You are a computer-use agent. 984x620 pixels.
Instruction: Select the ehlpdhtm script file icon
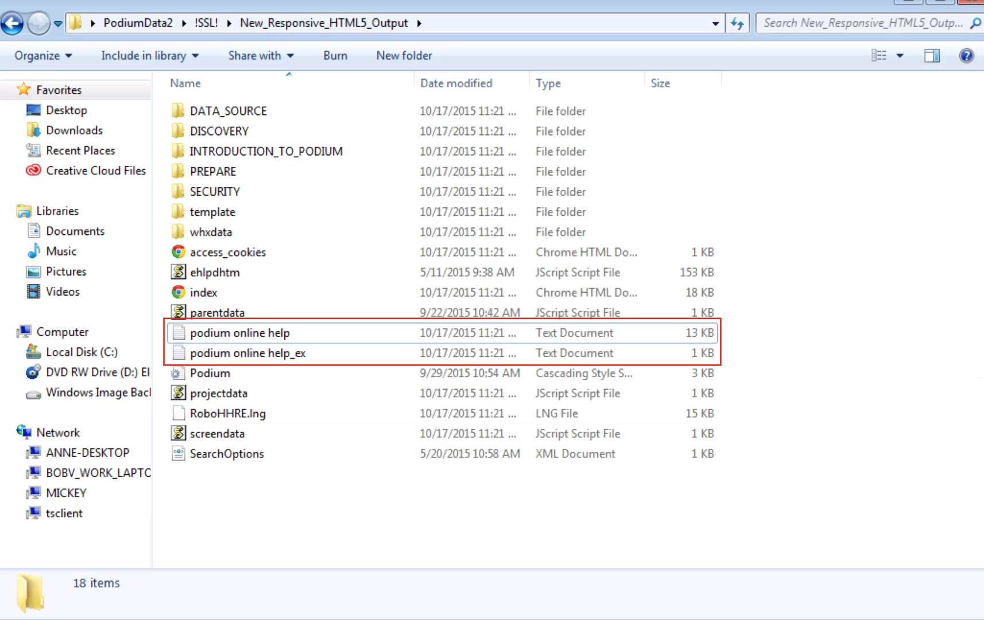pos(179,272)
